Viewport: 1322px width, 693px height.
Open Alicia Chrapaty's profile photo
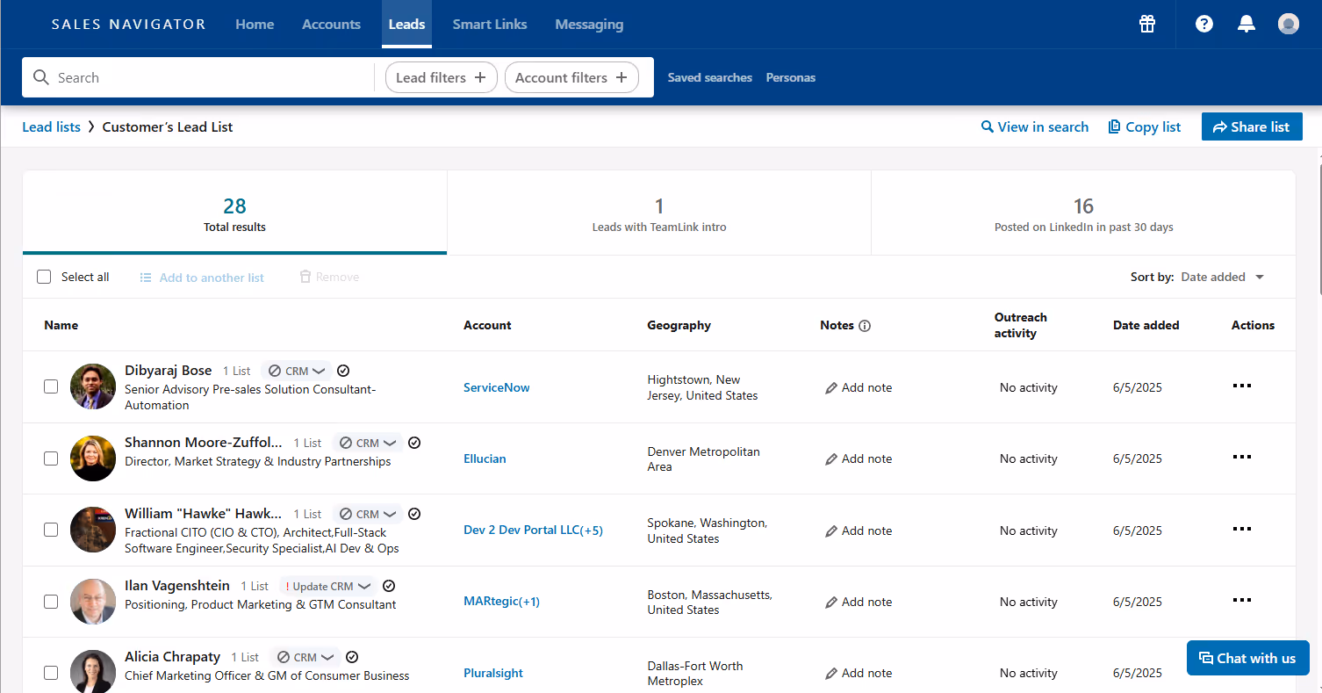(93, 673)
